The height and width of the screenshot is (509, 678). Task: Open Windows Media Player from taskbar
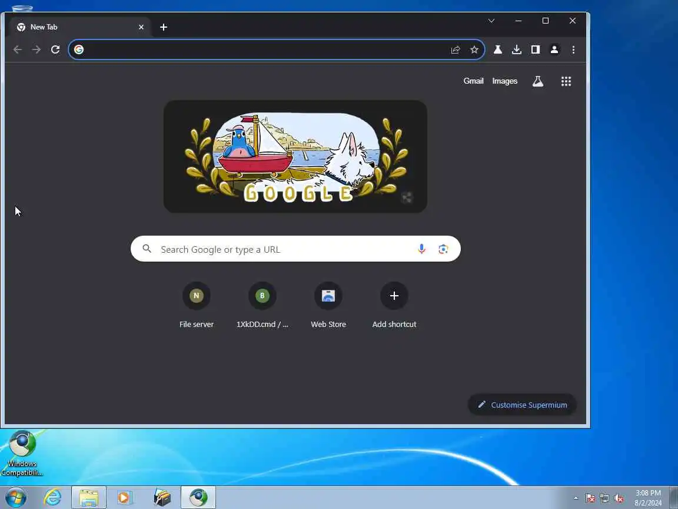[125, 498]
